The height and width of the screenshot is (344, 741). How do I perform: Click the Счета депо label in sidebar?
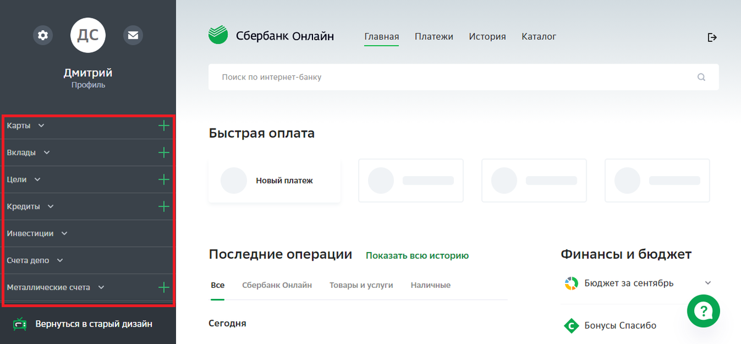(x=28, y=261)
